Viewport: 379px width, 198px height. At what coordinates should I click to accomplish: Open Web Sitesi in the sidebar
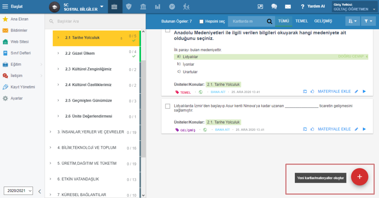pos(16,42)
